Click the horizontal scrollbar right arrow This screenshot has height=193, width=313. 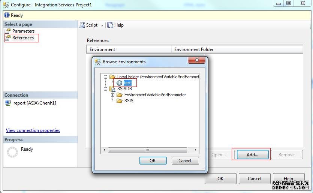click(195, 150)
